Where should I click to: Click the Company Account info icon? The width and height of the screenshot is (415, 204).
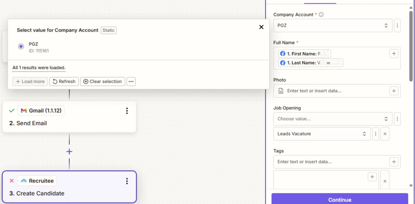(321, 15)
